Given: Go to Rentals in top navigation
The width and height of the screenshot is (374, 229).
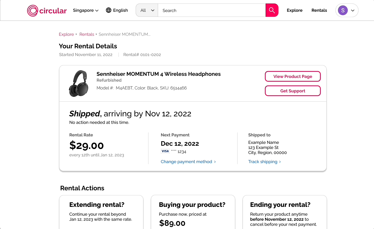Looking at the screenshot, I should click(x=319, y=10).
